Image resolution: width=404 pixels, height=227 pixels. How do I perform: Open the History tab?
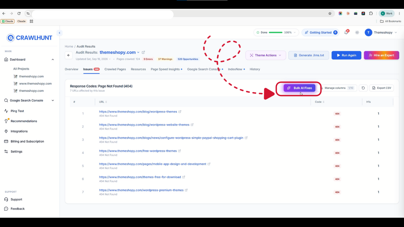point(255,69)
